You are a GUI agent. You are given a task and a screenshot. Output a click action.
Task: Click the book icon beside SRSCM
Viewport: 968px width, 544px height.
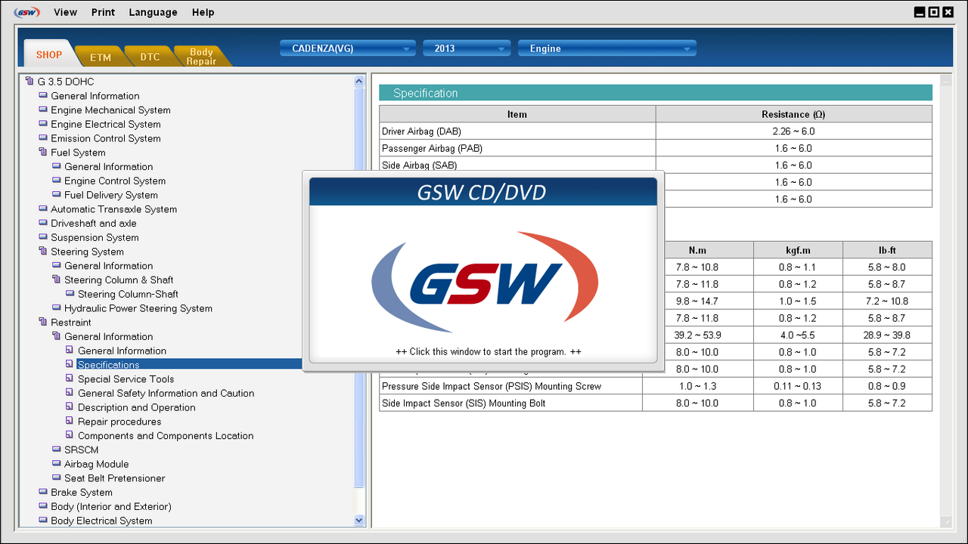coord(57,450)
